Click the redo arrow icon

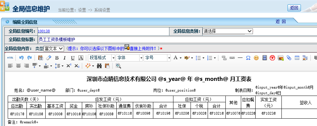[30, 58]
